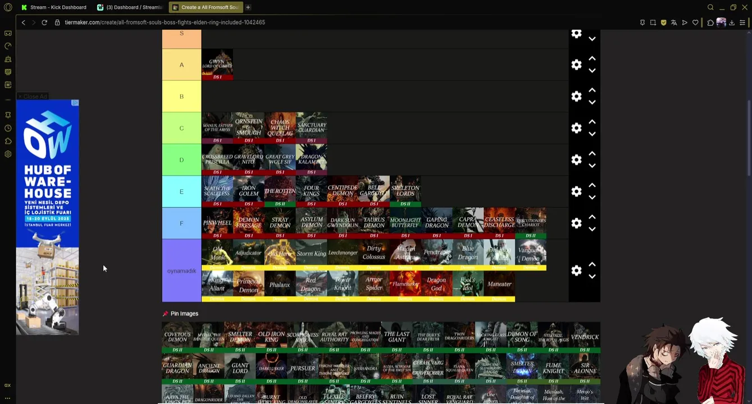The image size is (752, 404).
Task: Open the Opera menu logo button
Action: pos(8,7)
